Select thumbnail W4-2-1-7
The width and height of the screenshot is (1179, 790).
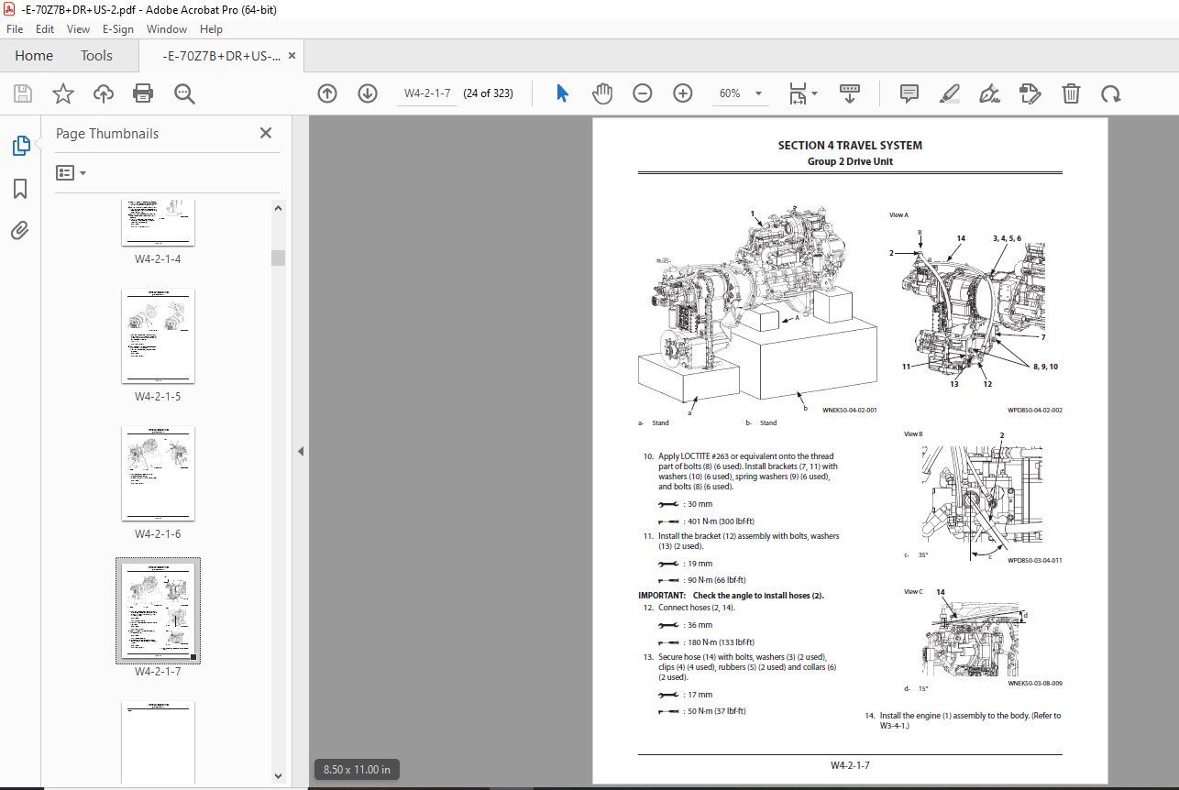click(x=158, y=611)
